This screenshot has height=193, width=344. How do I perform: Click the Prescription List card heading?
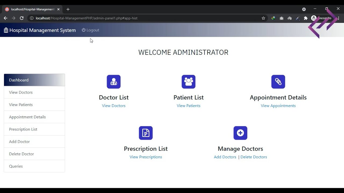pyautogui.click(x=146, y=149)
